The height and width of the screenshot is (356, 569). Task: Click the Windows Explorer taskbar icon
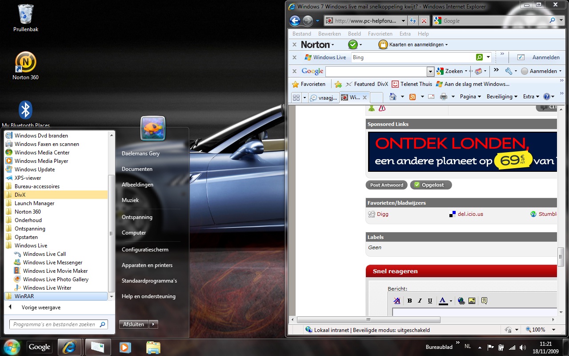(153, 347)
